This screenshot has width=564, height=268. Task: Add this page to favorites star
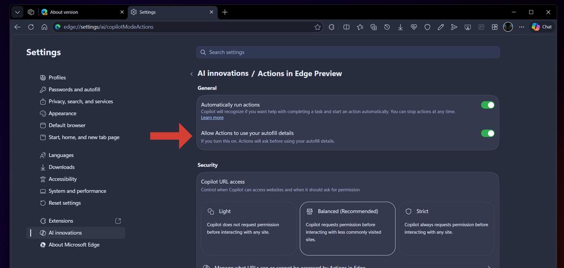pyautogui.click(x=317, y=27)
